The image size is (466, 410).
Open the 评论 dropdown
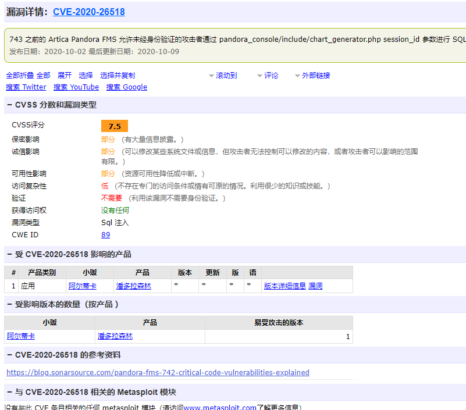pyautogui.click(x=268, y=76)
